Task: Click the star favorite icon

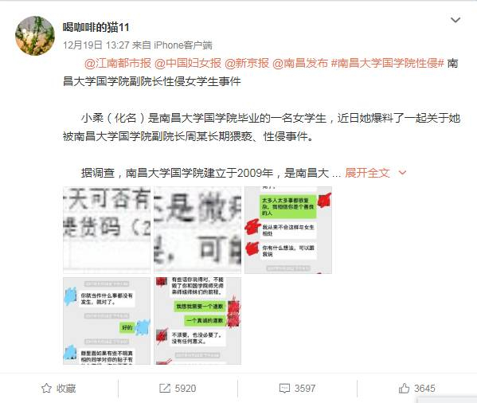Action: pyautogui.click(x=46, y=388)
